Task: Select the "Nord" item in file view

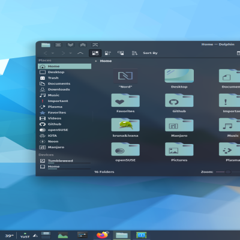Action: [x=125, y=79]
